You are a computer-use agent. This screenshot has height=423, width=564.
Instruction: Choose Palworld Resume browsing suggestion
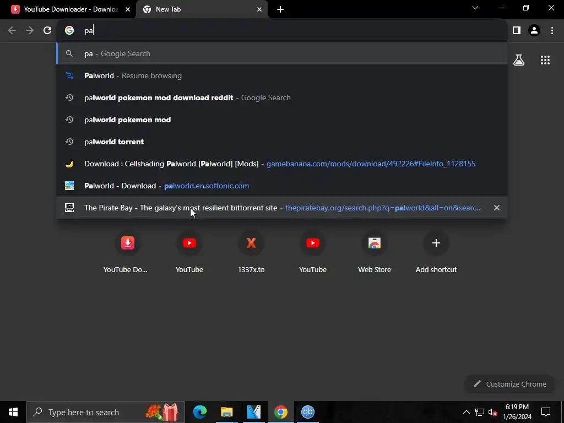[x=282, y=75]
